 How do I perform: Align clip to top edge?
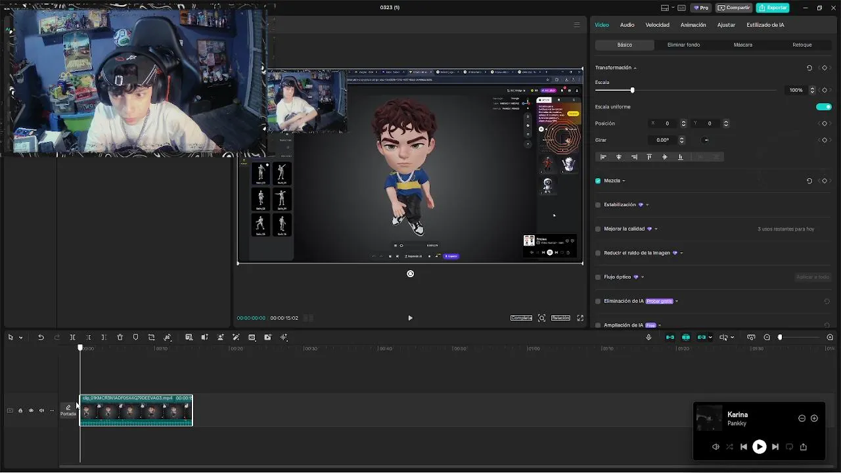[x=649, y=157]
